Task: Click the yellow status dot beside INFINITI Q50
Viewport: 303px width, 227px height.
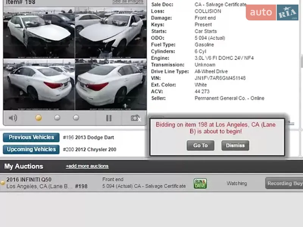Action: click(x=3, y=183)
